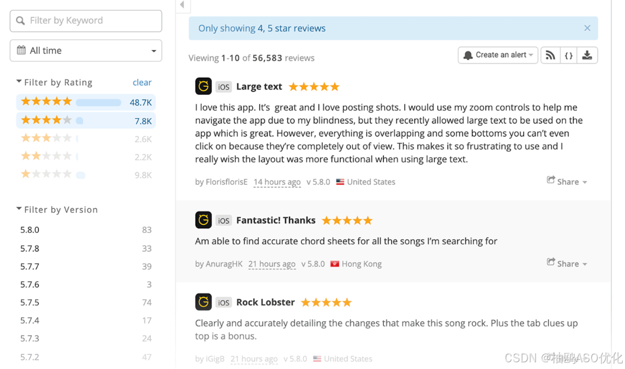Open Share menu on Large text review
The image size is (625, 369).
click(567, 181)
